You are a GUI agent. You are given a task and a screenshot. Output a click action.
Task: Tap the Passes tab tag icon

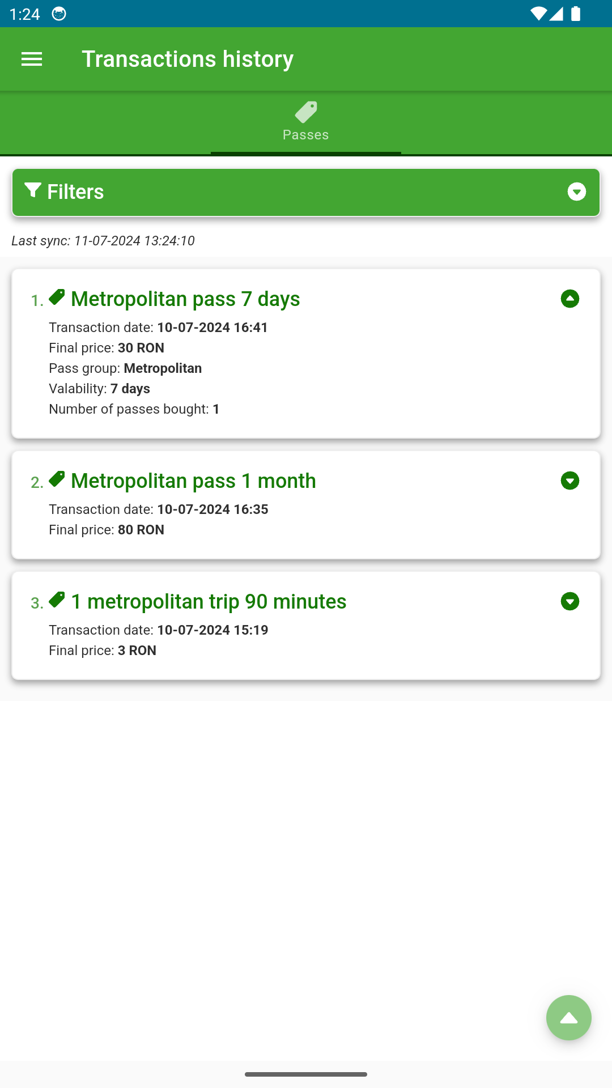coord(306,112)
